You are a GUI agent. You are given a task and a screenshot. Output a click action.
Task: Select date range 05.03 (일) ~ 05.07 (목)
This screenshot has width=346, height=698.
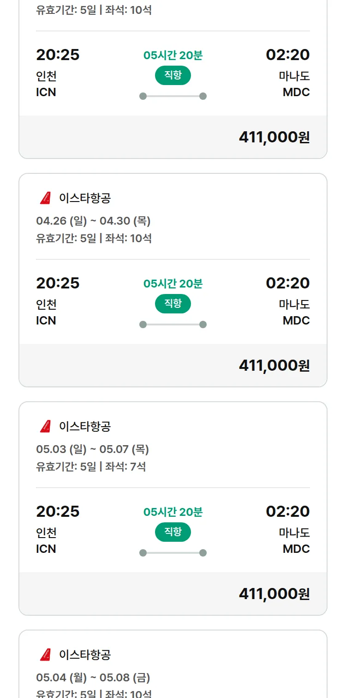(92, 449)
